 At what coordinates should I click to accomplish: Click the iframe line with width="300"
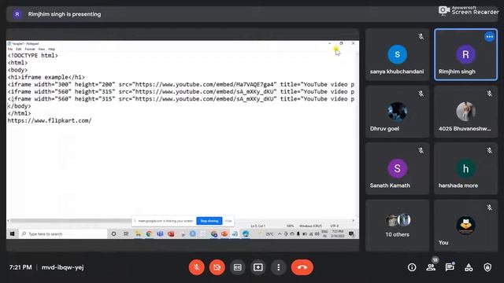point(181,84)
